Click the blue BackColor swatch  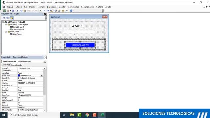[x=19, y=76]
